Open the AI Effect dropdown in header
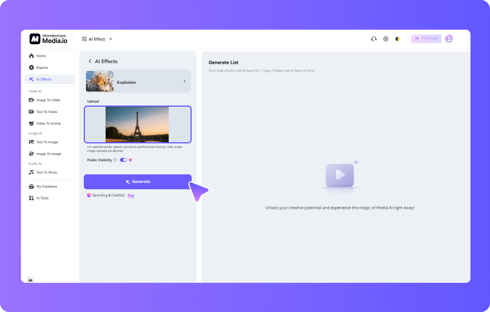This screenshot has height=312, width=490. [97, 39]
